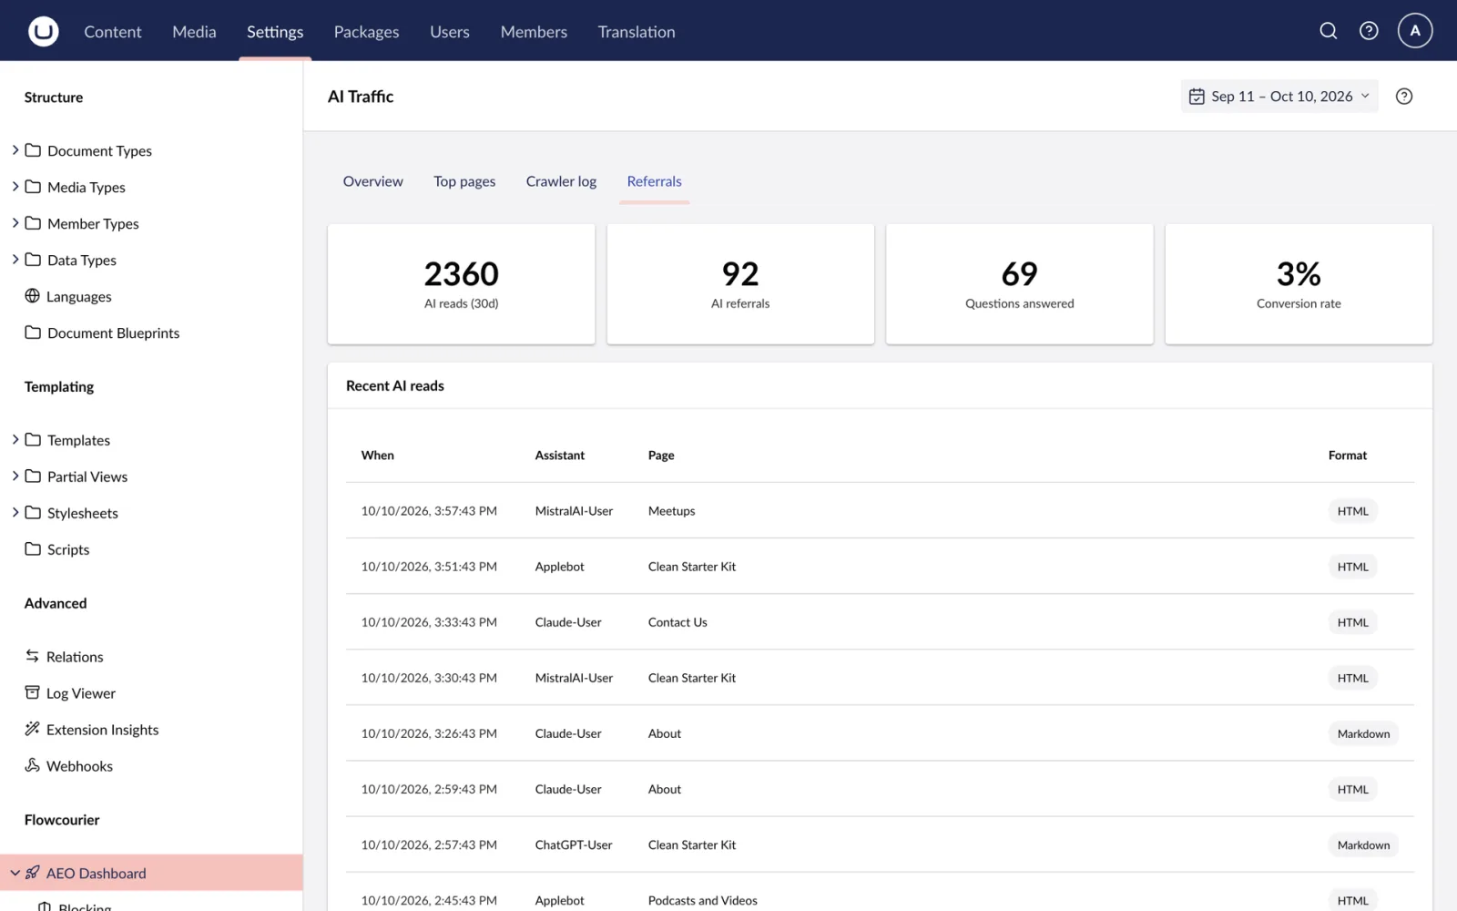Viewport: 1457px width, 911px height.
Task: Click the Webhooks icon
Action: pyautogui.click(x=33, y=765)
